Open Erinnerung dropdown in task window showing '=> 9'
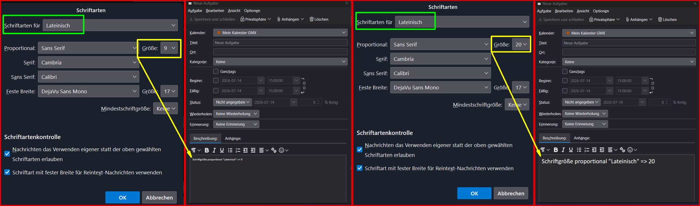Image resolution: width=700 pixels, height=206 pixels. [236, 124]
